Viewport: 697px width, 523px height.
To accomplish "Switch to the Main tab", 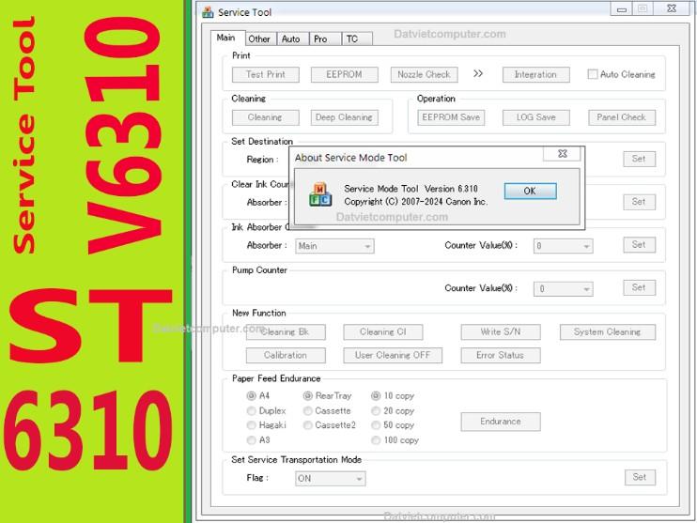I will [225, 38].
